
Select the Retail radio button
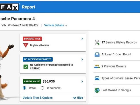click(24, 88)
